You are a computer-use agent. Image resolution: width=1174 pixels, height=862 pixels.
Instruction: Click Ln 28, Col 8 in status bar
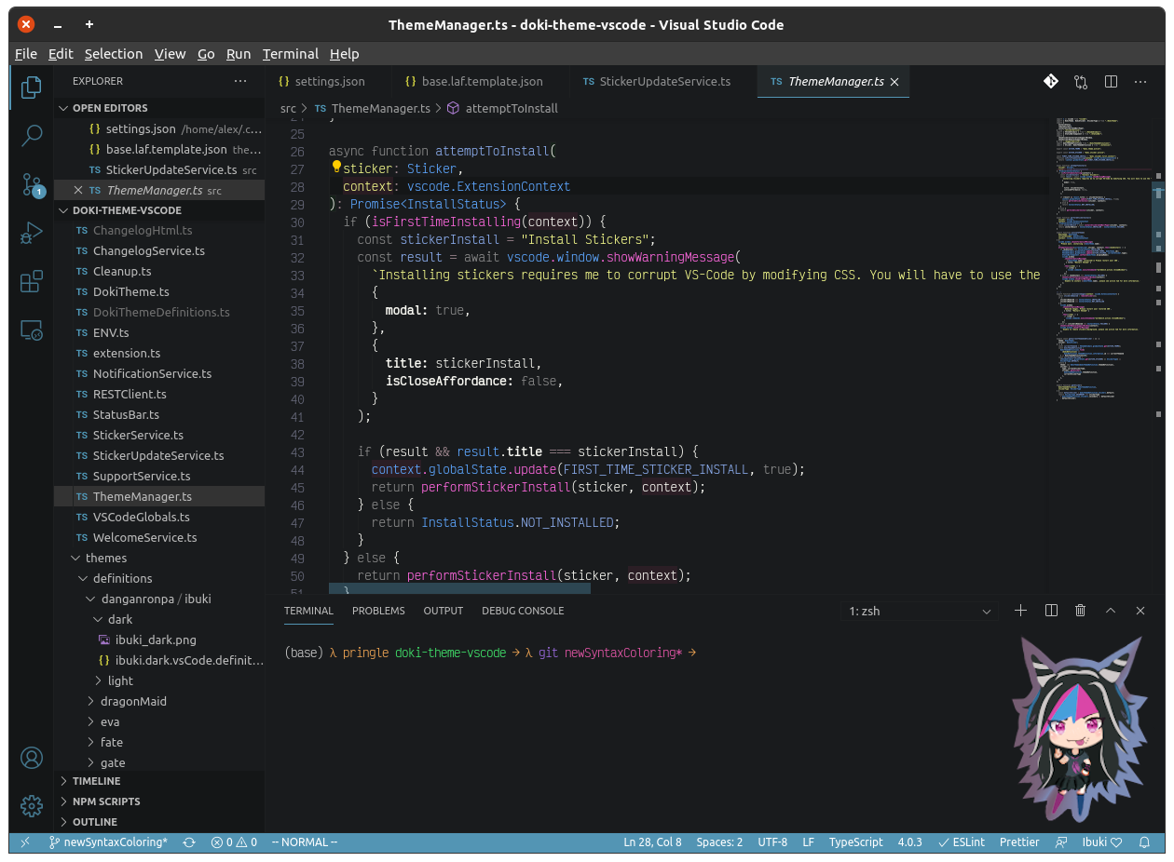pos(652,842)
